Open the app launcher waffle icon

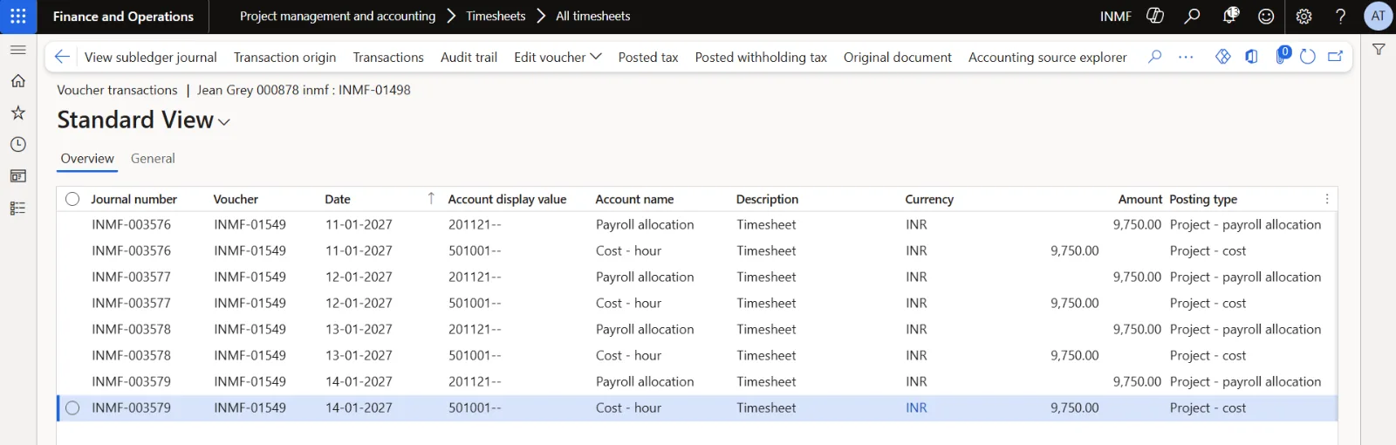[18, 16]
